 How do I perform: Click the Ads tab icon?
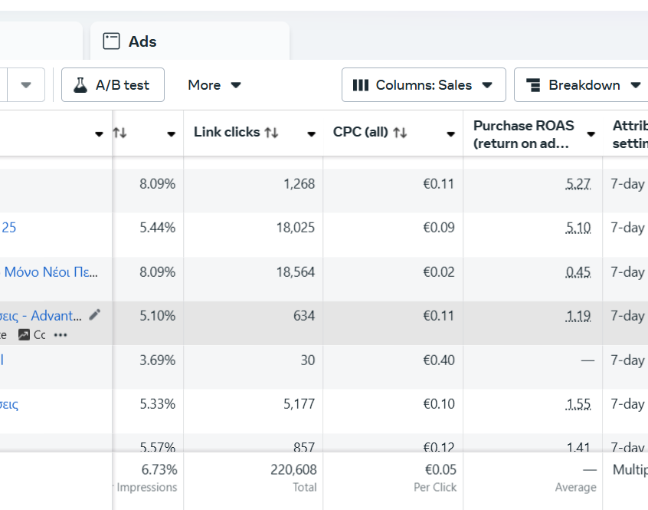112,41
